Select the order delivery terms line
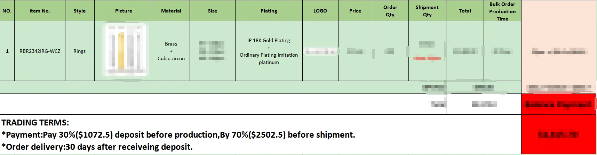Viewport: 597px width, 155px height. [97, 147]
